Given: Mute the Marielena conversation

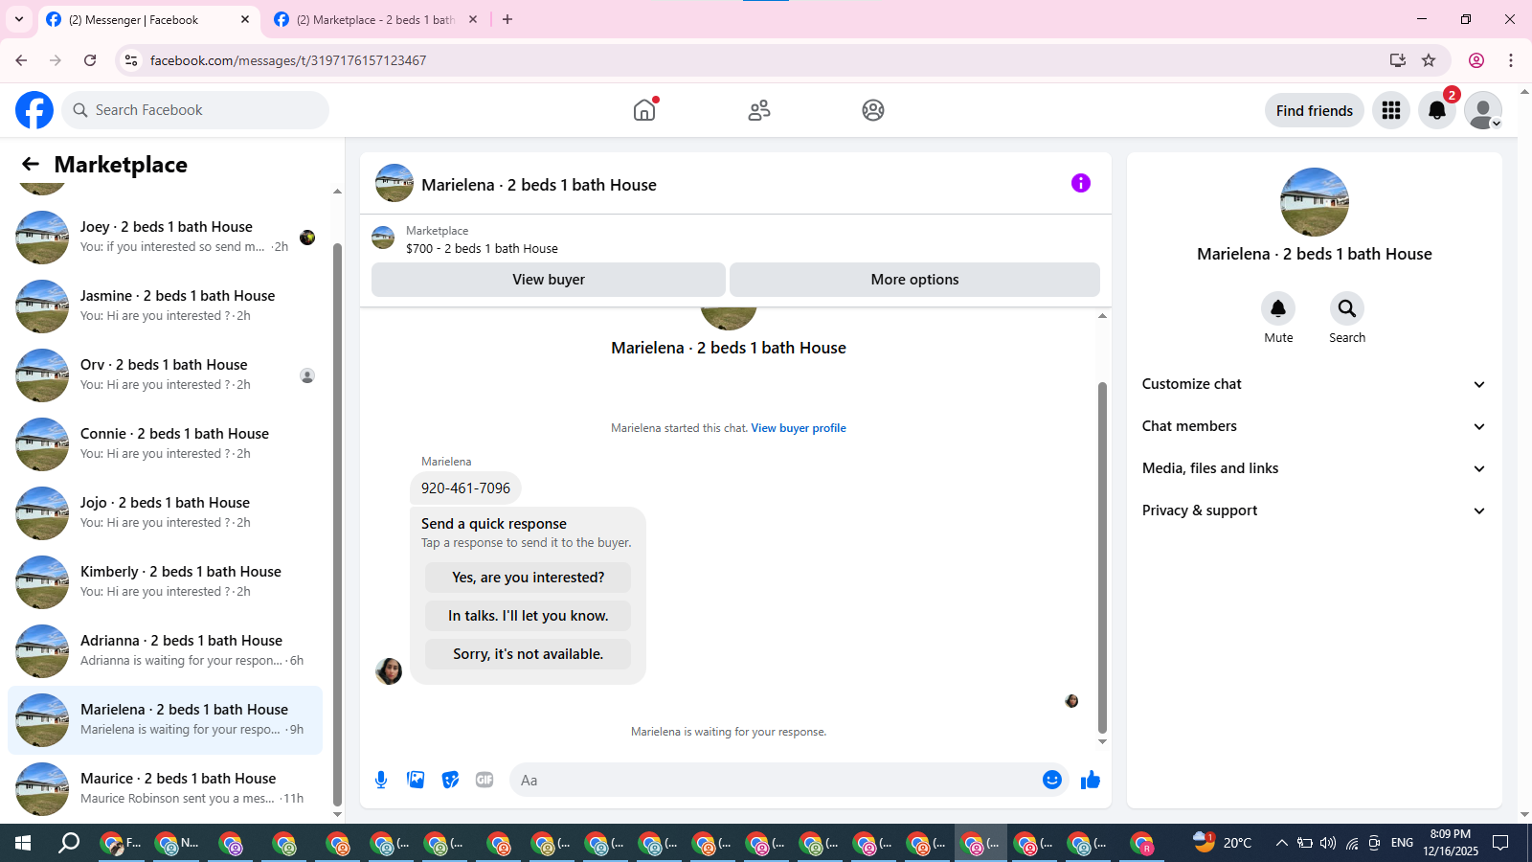Looking at the screenshot, I should pyautogui.click(x=1278, y=308).
